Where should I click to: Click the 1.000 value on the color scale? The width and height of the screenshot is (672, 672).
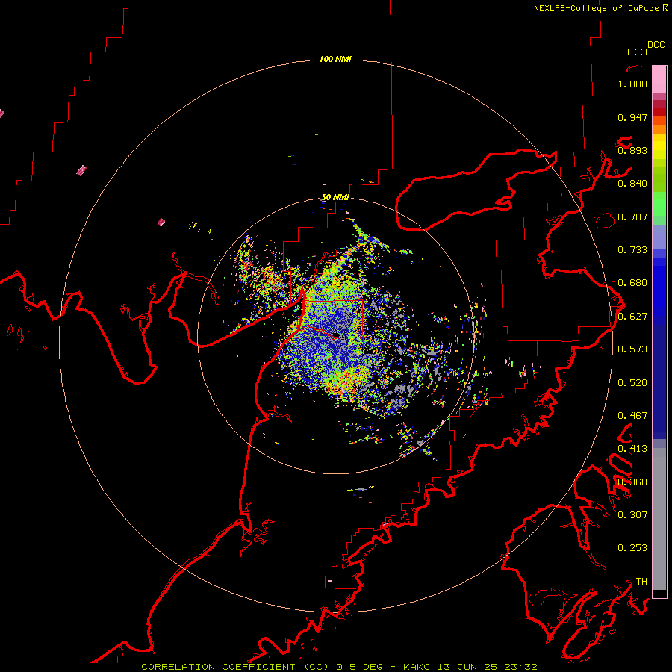[632, 84]
